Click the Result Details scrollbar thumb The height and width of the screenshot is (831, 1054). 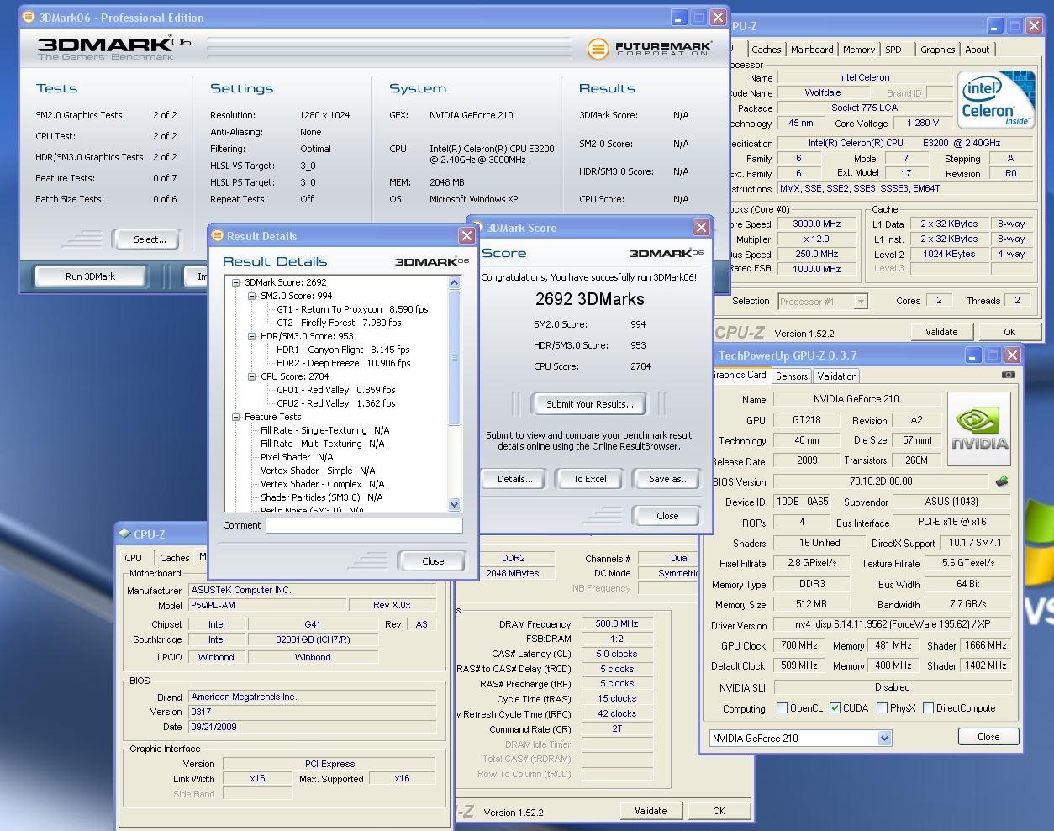coord(455,358)
